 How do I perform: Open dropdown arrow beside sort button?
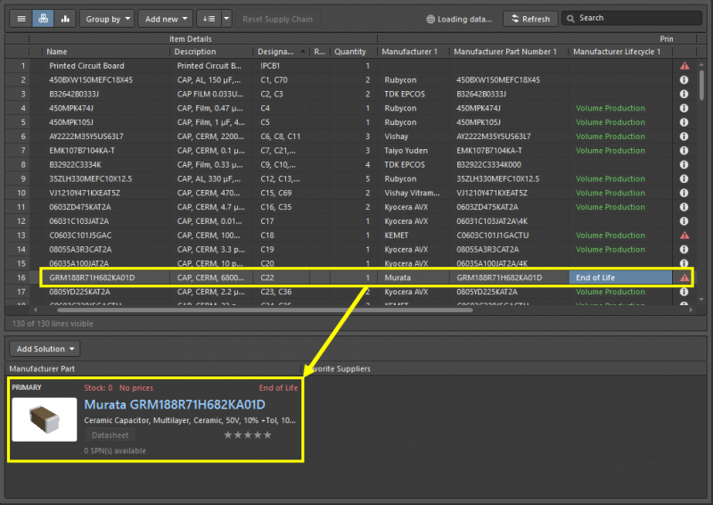[x=226, y=18]
